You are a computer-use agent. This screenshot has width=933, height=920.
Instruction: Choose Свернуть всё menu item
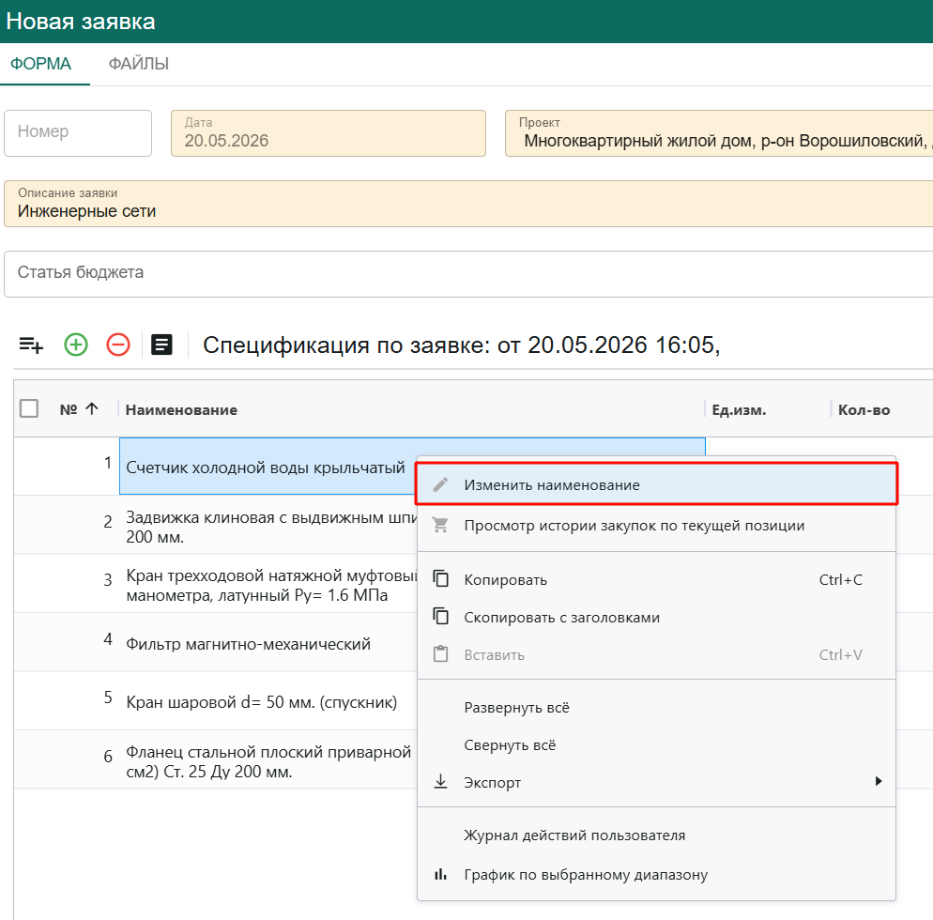[x=657, y=745]
